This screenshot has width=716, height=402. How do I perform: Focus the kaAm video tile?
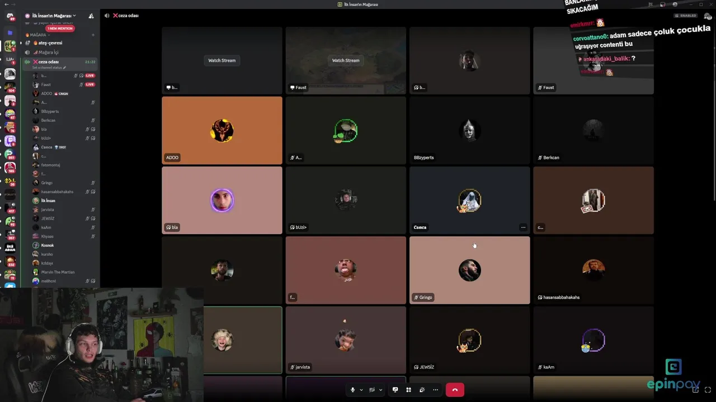pyautogui.click(x=593, y=340)
